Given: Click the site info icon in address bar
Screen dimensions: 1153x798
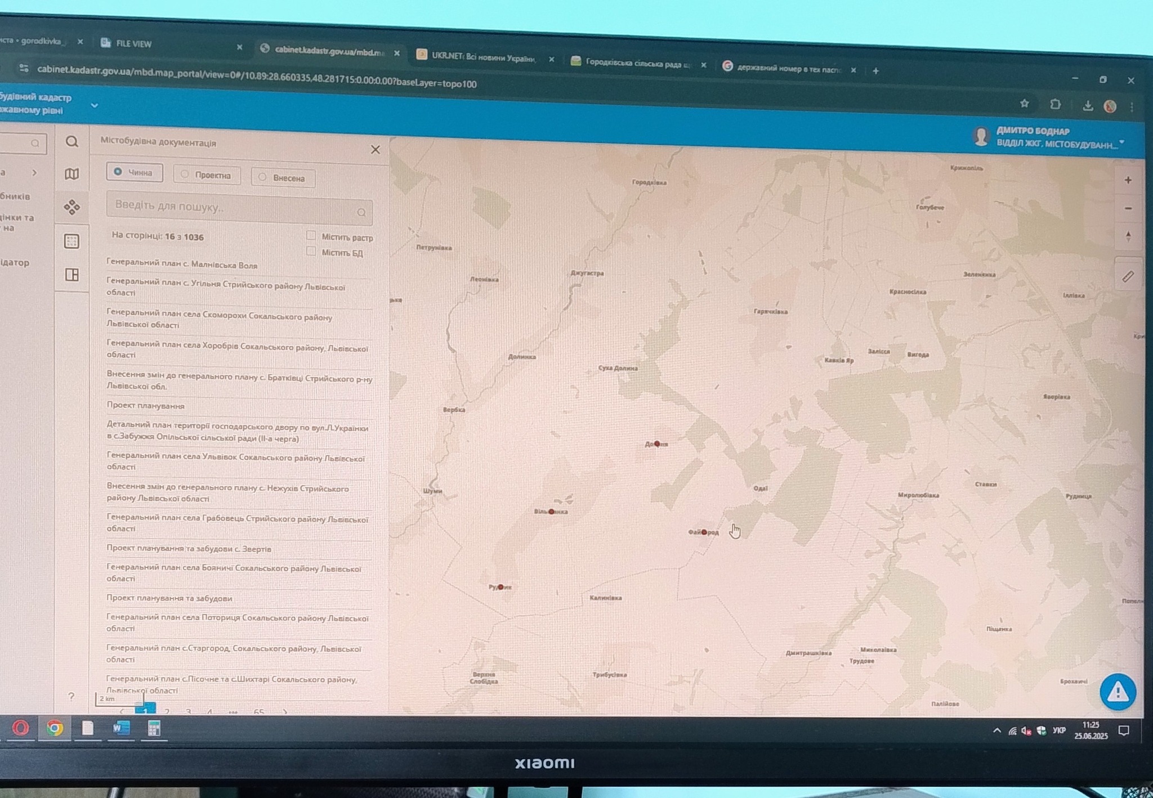Looking at the screenshot, I should [x=24, y=68].
